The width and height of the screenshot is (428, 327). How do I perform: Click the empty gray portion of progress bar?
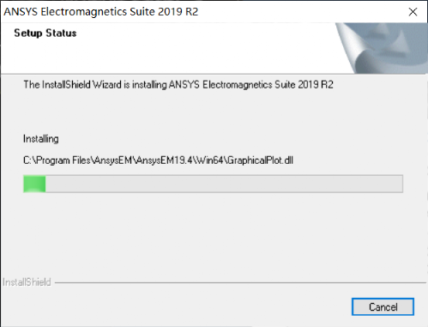pyautogui.click(x=224, y=184)
